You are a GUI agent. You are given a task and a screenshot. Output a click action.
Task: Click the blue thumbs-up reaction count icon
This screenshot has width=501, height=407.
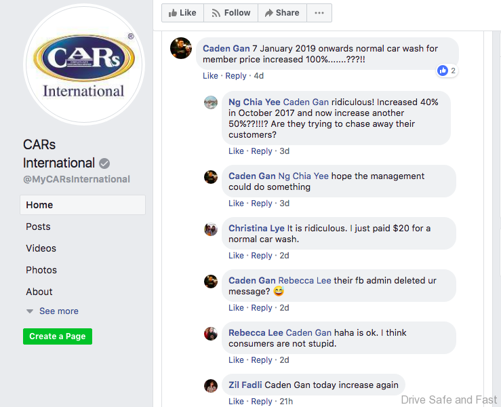(x=443, y=71)
